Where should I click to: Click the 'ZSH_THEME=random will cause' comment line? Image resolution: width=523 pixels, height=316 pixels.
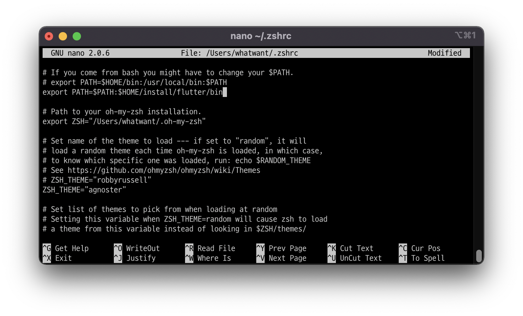tap(185, 219)
